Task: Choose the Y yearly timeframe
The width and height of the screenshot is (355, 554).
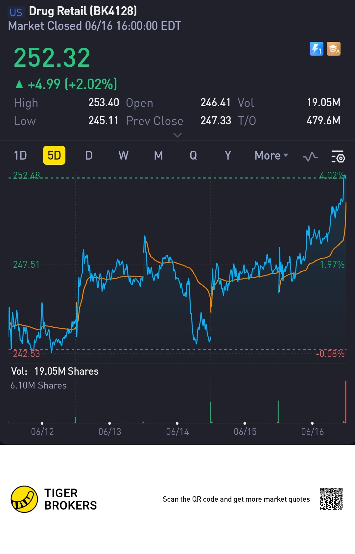Action: pos(228,155)
